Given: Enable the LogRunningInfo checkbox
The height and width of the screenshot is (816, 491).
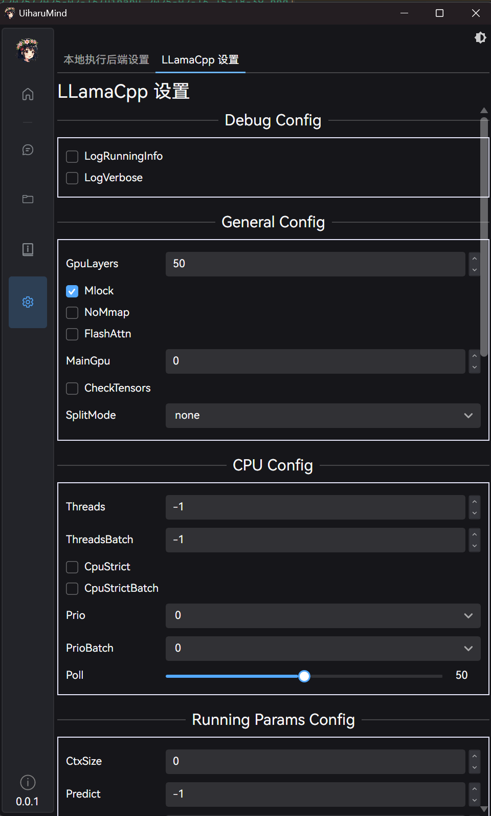Looking at the screenshot, I should click(x=72, y=156).
